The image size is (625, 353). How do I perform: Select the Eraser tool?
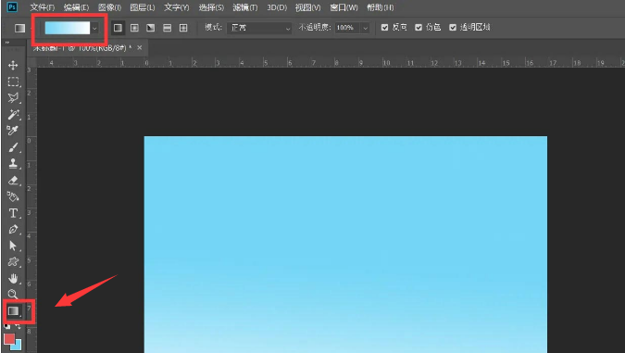point(13,181)
